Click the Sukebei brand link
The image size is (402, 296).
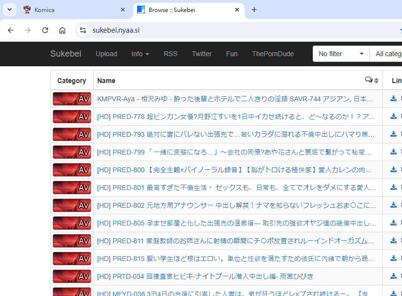click(x=66, y=54)
